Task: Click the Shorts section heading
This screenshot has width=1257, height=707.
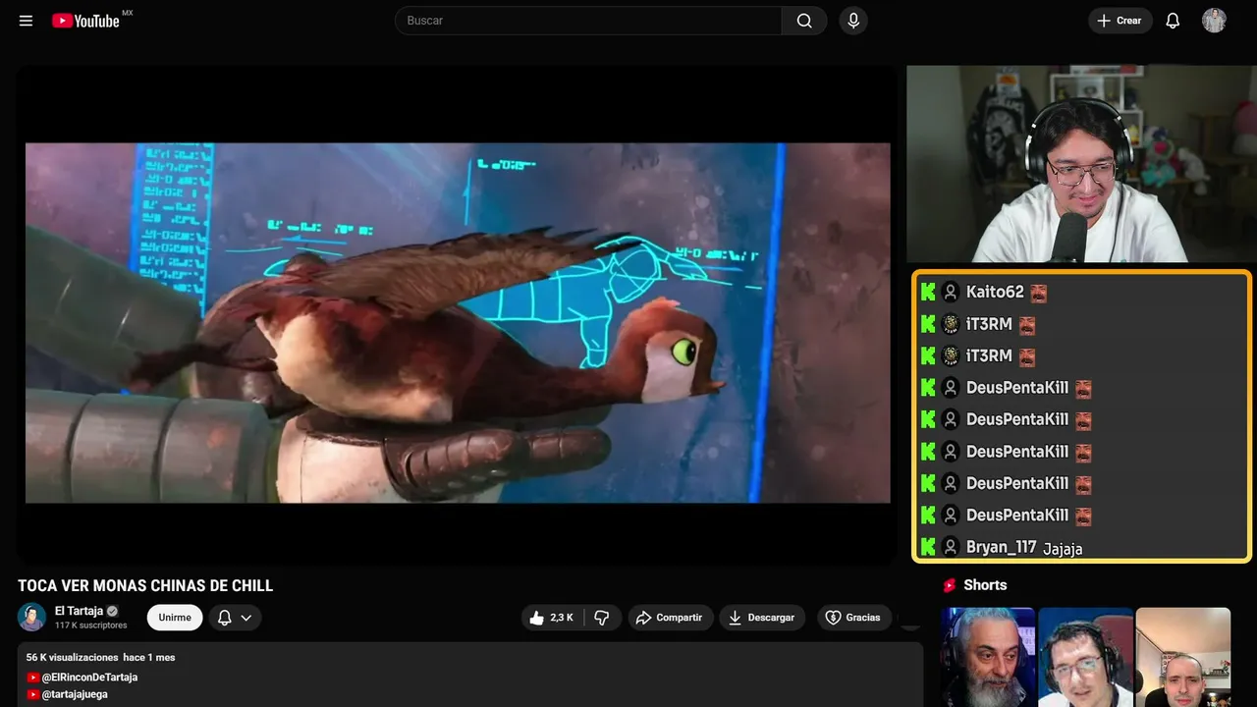Action: (985, 585)
